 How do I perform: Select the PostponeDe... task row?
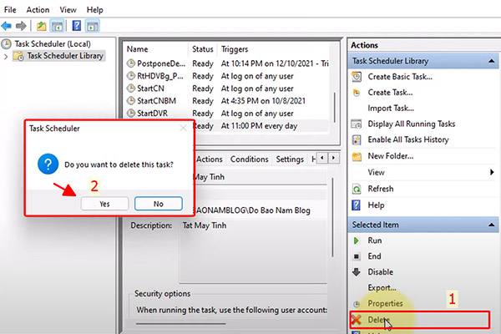pyautogui.click(x=227, y=63)
